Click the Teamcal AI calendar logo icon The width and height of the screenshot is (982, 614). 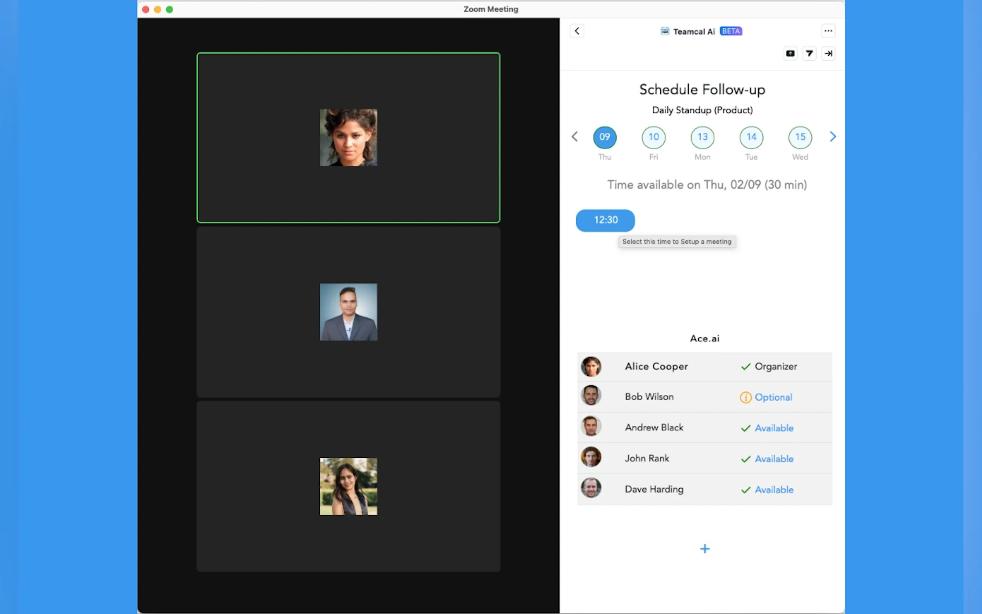click(x=665, y=31)
